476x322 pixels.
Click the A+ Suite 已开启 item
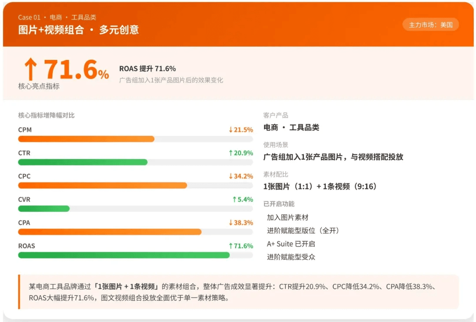(291, 244)
